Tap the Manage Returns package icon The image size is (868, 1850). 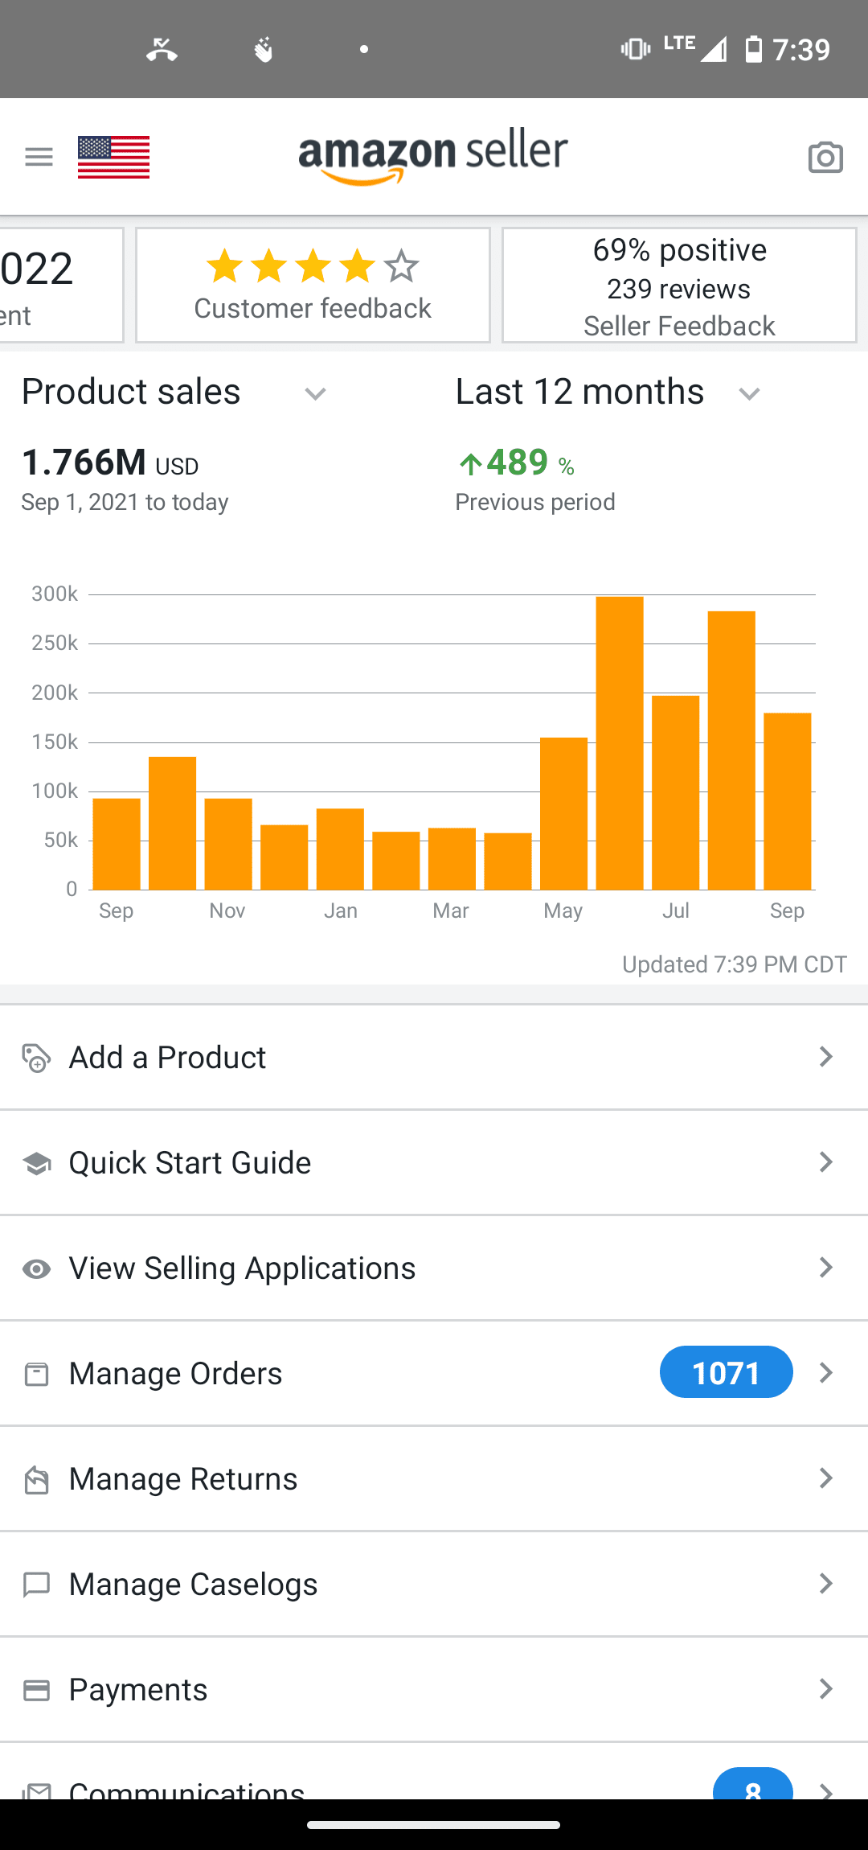pos(36,1479)
